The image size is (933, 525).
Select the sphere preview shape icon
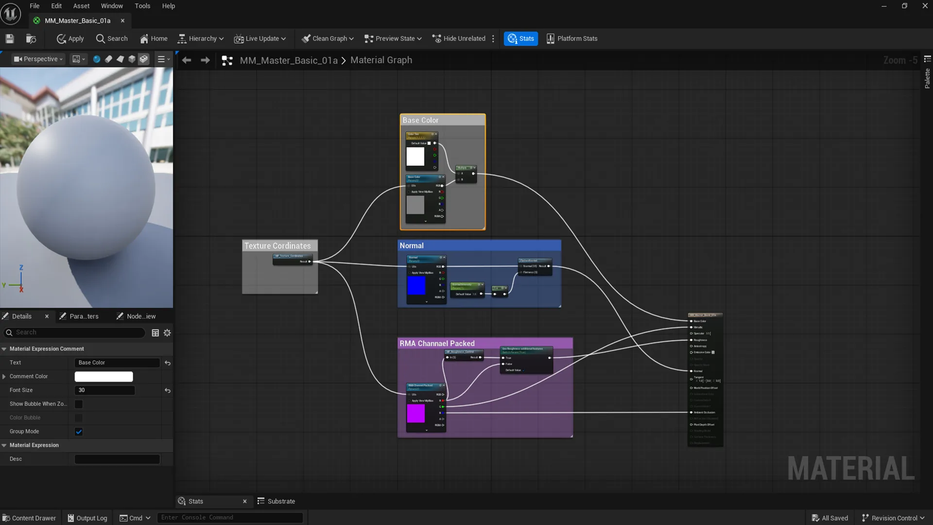pyautogui.click(x=97, y=59)
